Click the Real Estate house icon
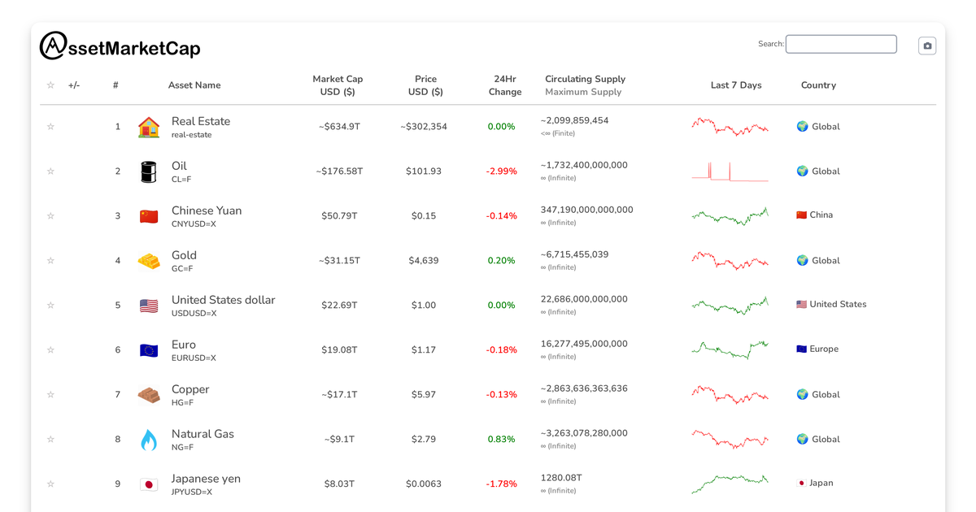976x512 pixels. tap(149, 128)
